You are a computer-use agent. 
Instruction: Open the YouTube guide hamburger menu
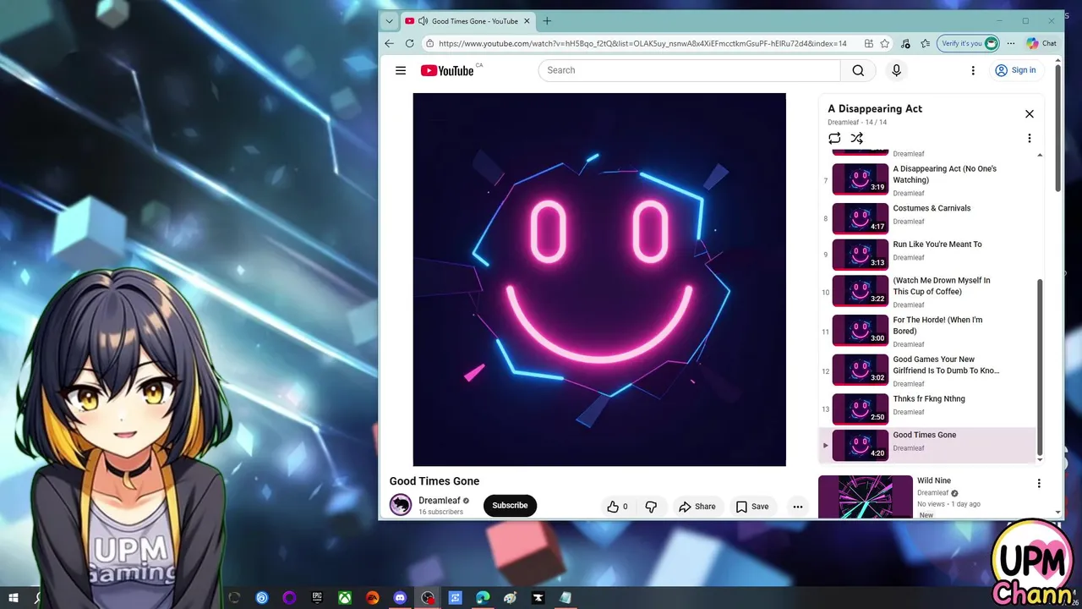point(401,70)
